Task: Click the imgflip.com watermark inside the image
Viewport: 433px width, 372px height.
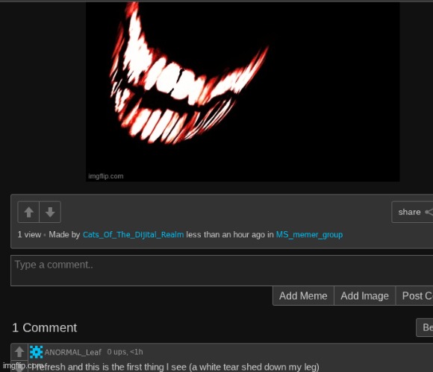Action: pos(106,176)
